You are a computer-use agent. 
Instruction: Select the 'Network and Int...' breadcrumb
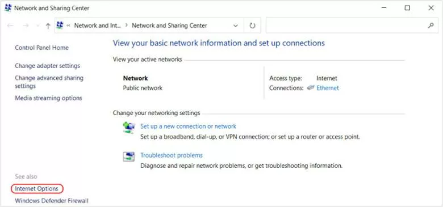98,26
